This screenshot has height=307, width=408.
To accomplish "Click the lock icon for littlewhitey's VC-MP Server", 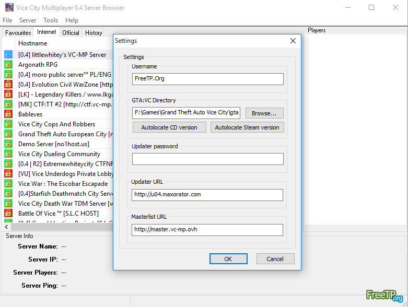I will tap(8, 54).
